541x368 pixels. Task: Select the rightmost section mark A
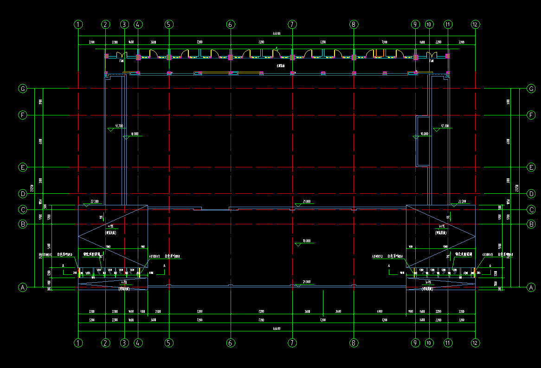491,266
